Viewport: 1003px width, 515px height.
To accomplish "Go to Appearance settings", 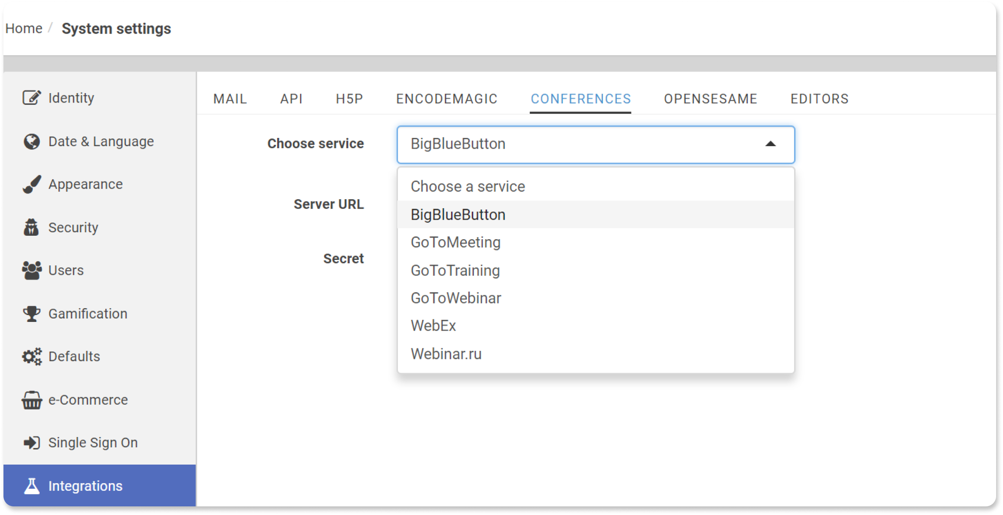I will pyautogui.click(x=100, y=184).
